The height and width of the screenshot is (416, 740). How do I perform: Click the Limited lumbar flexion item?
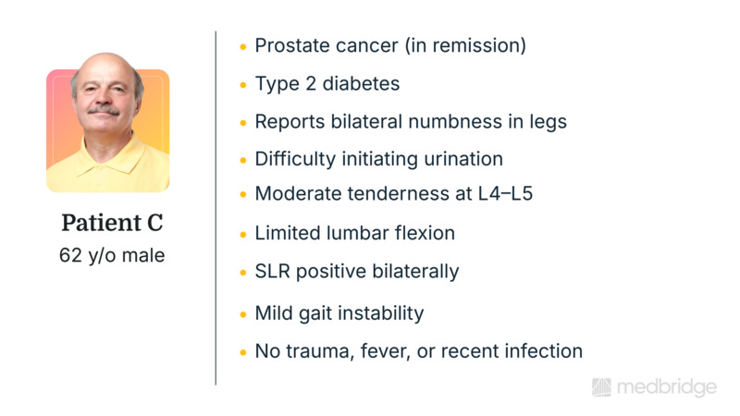coord(355,233)
